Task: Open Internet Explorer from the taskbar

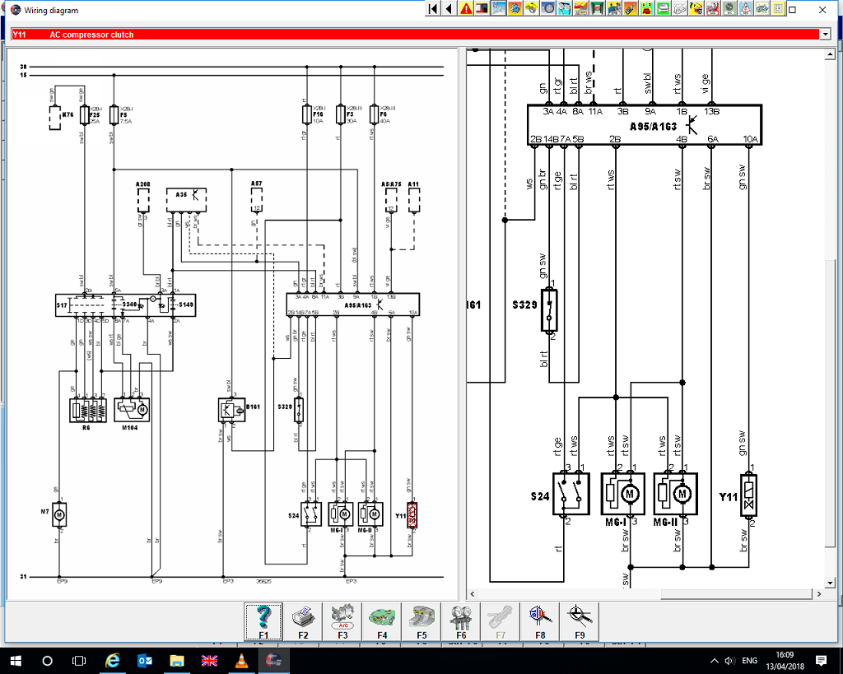Action: point(112,661)
